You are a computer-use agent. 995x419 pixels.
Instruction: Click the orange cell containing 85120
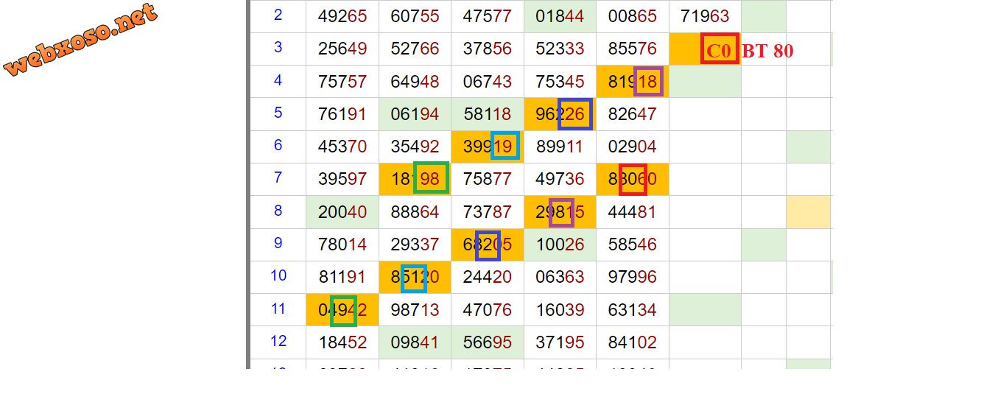coord(415,278)
